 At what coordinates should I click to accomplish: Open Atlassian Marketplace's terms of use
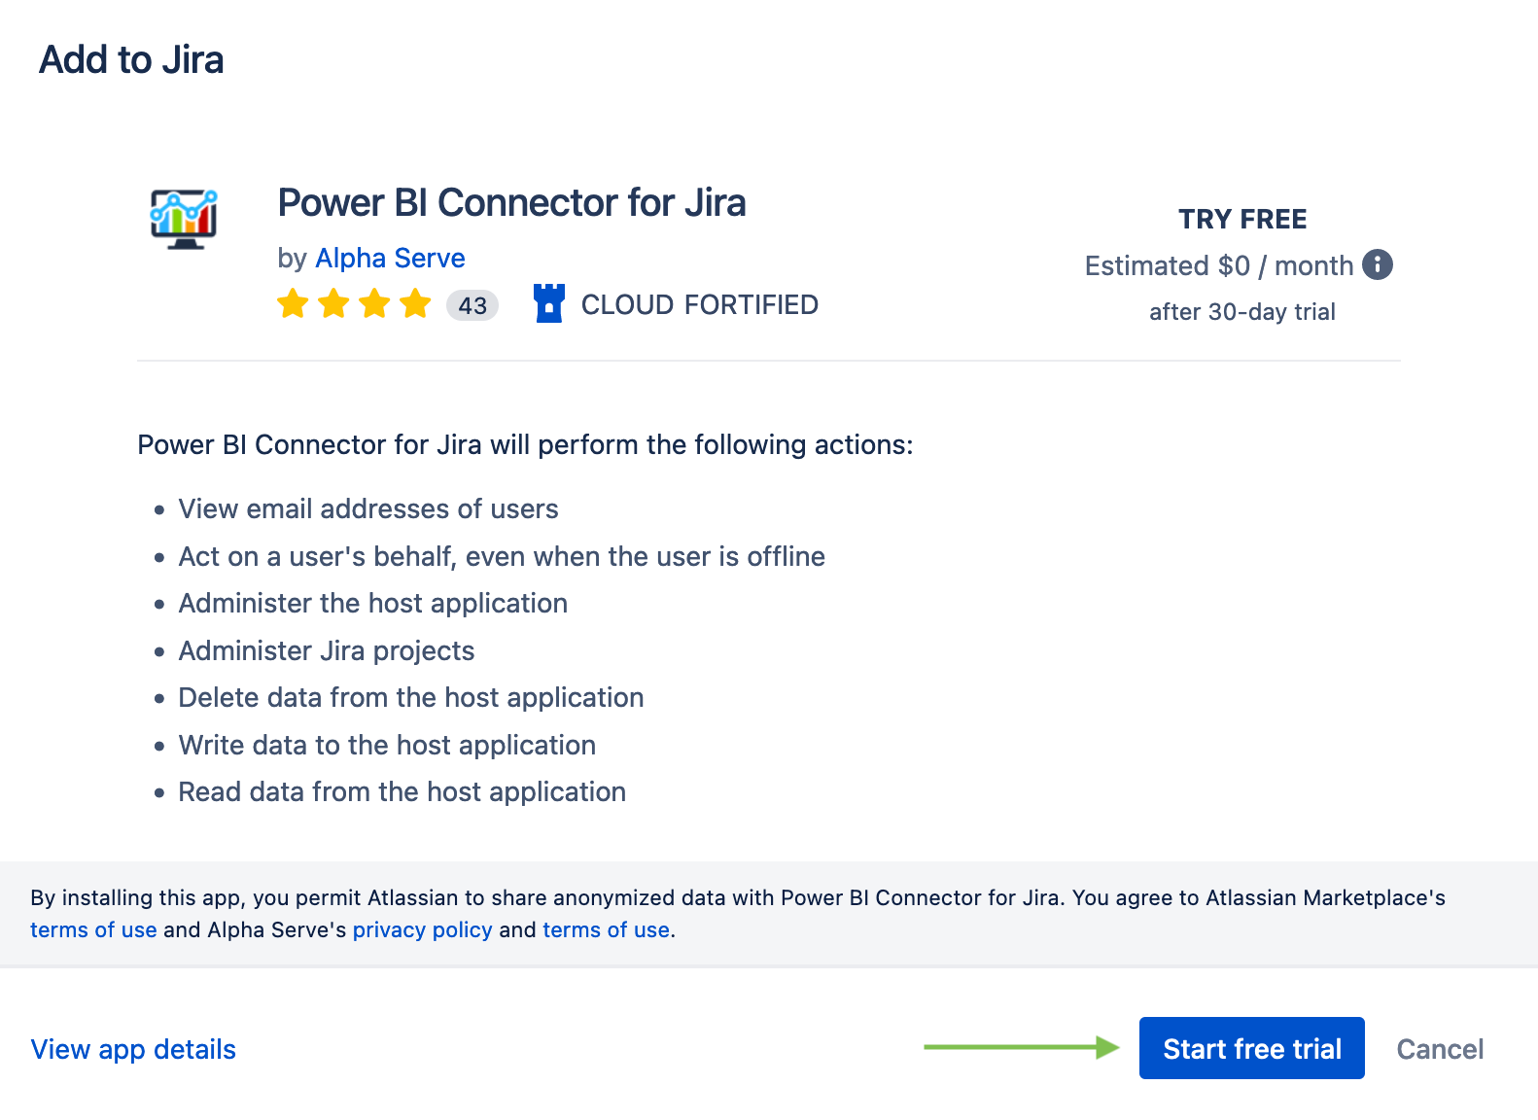click(x=93, y=929)
